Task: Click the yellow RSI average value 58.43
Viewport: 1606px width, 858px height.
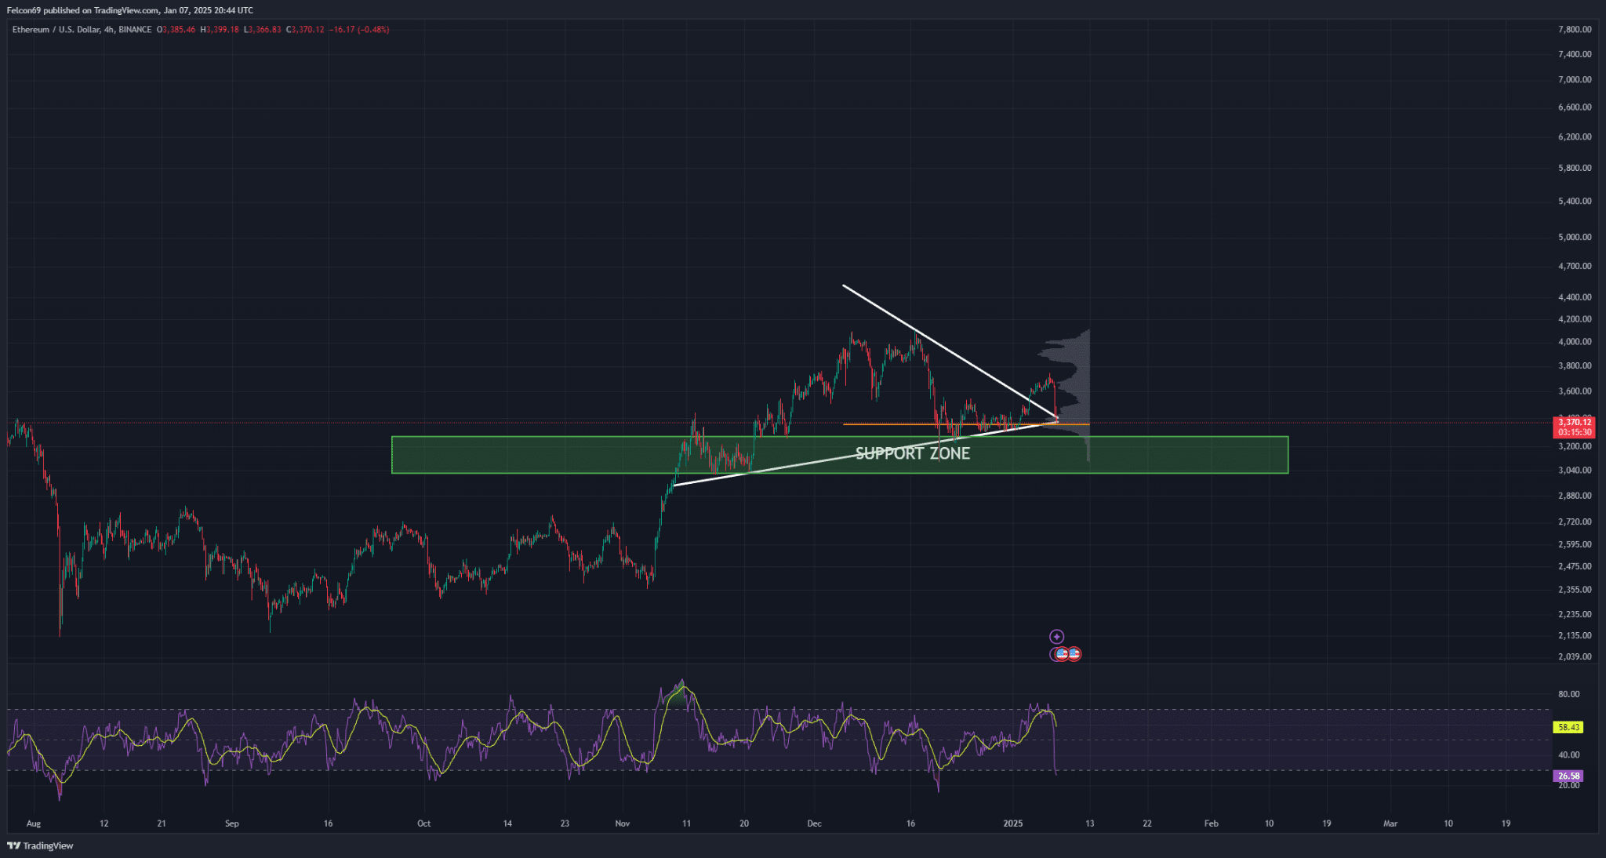Action: click(x=1568, y=727)
